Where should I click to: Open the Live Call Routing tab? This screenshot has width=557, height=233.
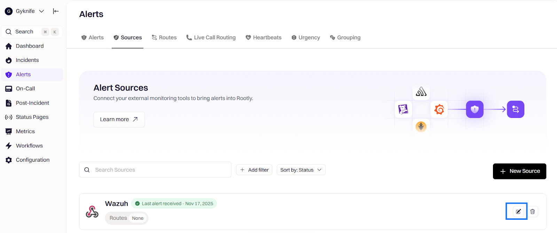pos(211,38)
